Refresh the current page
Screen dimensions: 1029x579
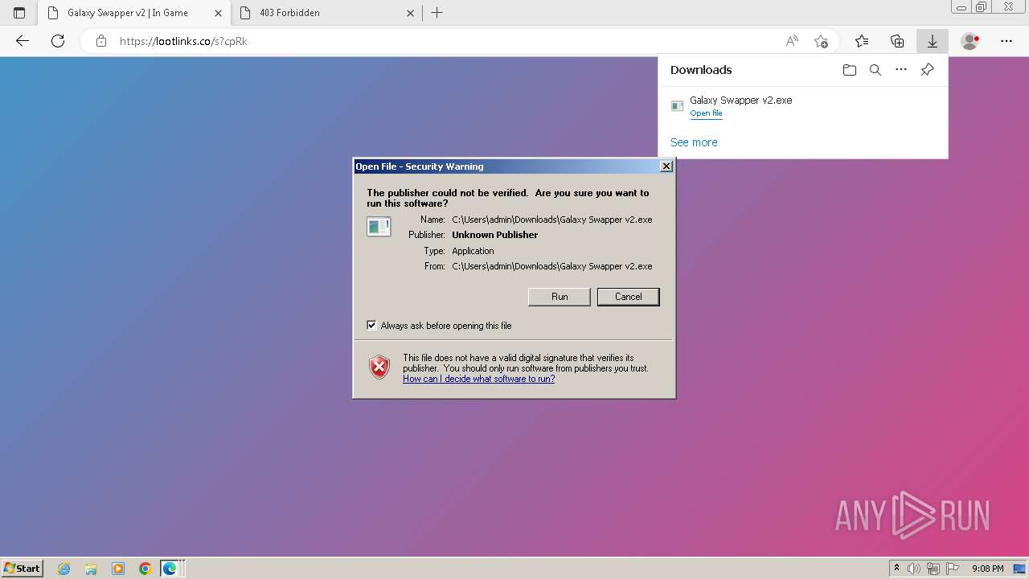[x=58, y=41]
